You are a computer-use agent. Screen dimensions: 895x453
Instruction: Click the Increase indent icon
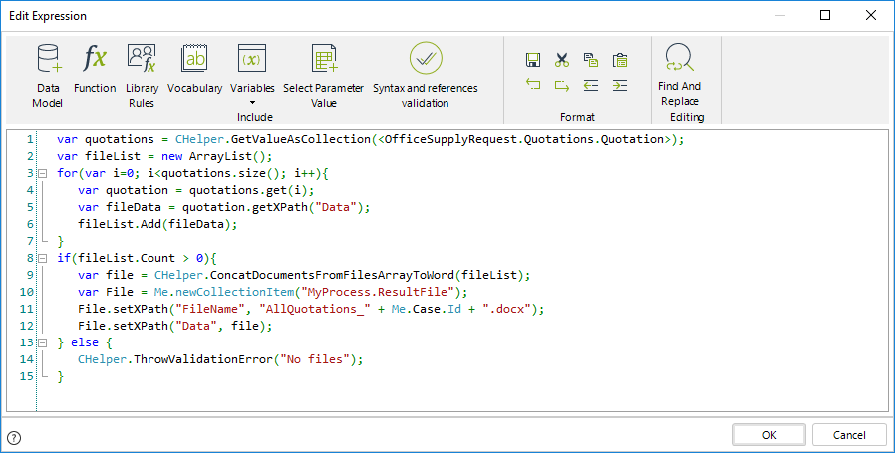(620, 85)
